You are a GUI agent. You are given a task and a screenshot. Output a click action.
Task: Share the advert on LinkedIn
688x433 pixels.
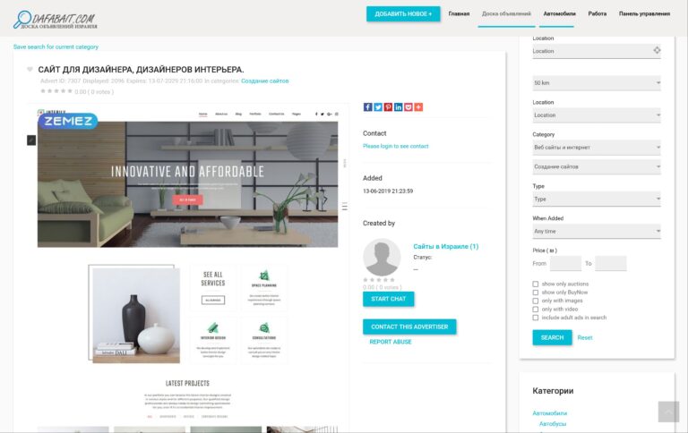[x=398, y=107]
